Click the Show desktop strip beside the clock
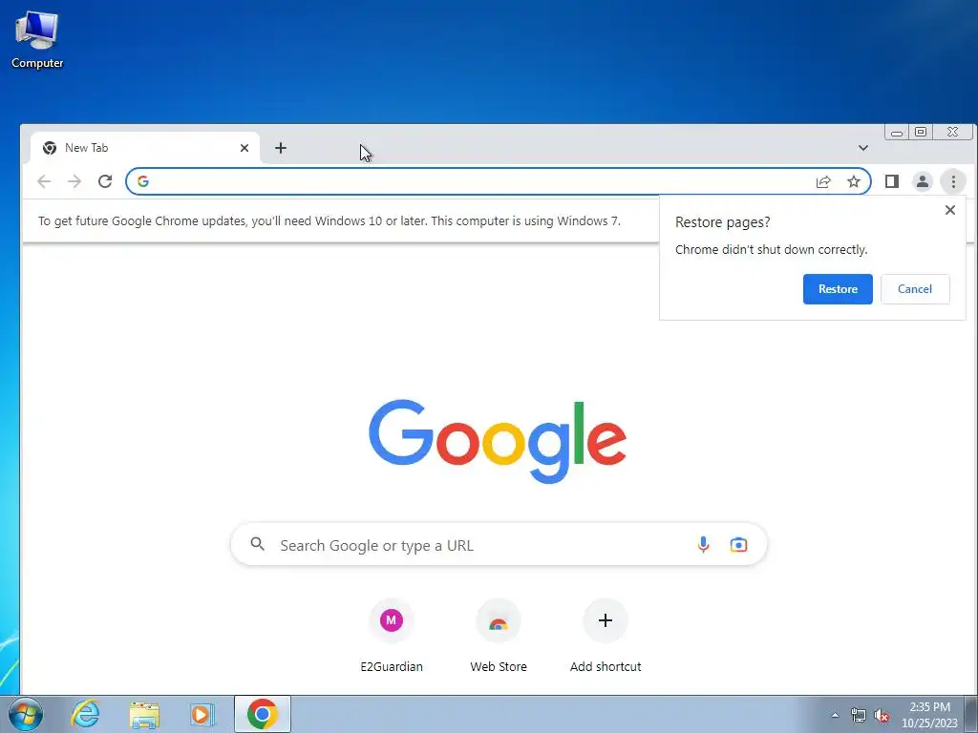 [x=971, y=714]
